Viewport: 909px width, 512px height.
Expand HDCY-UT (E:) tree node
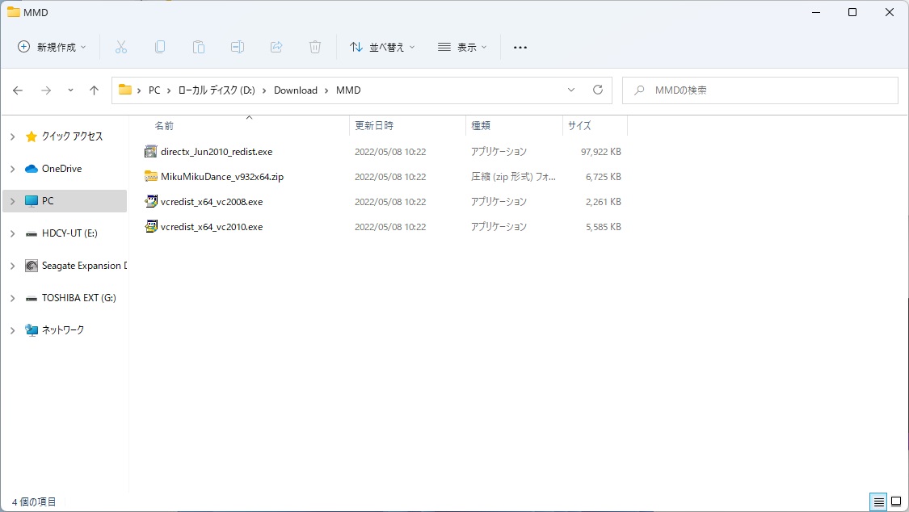coord(13,233)
